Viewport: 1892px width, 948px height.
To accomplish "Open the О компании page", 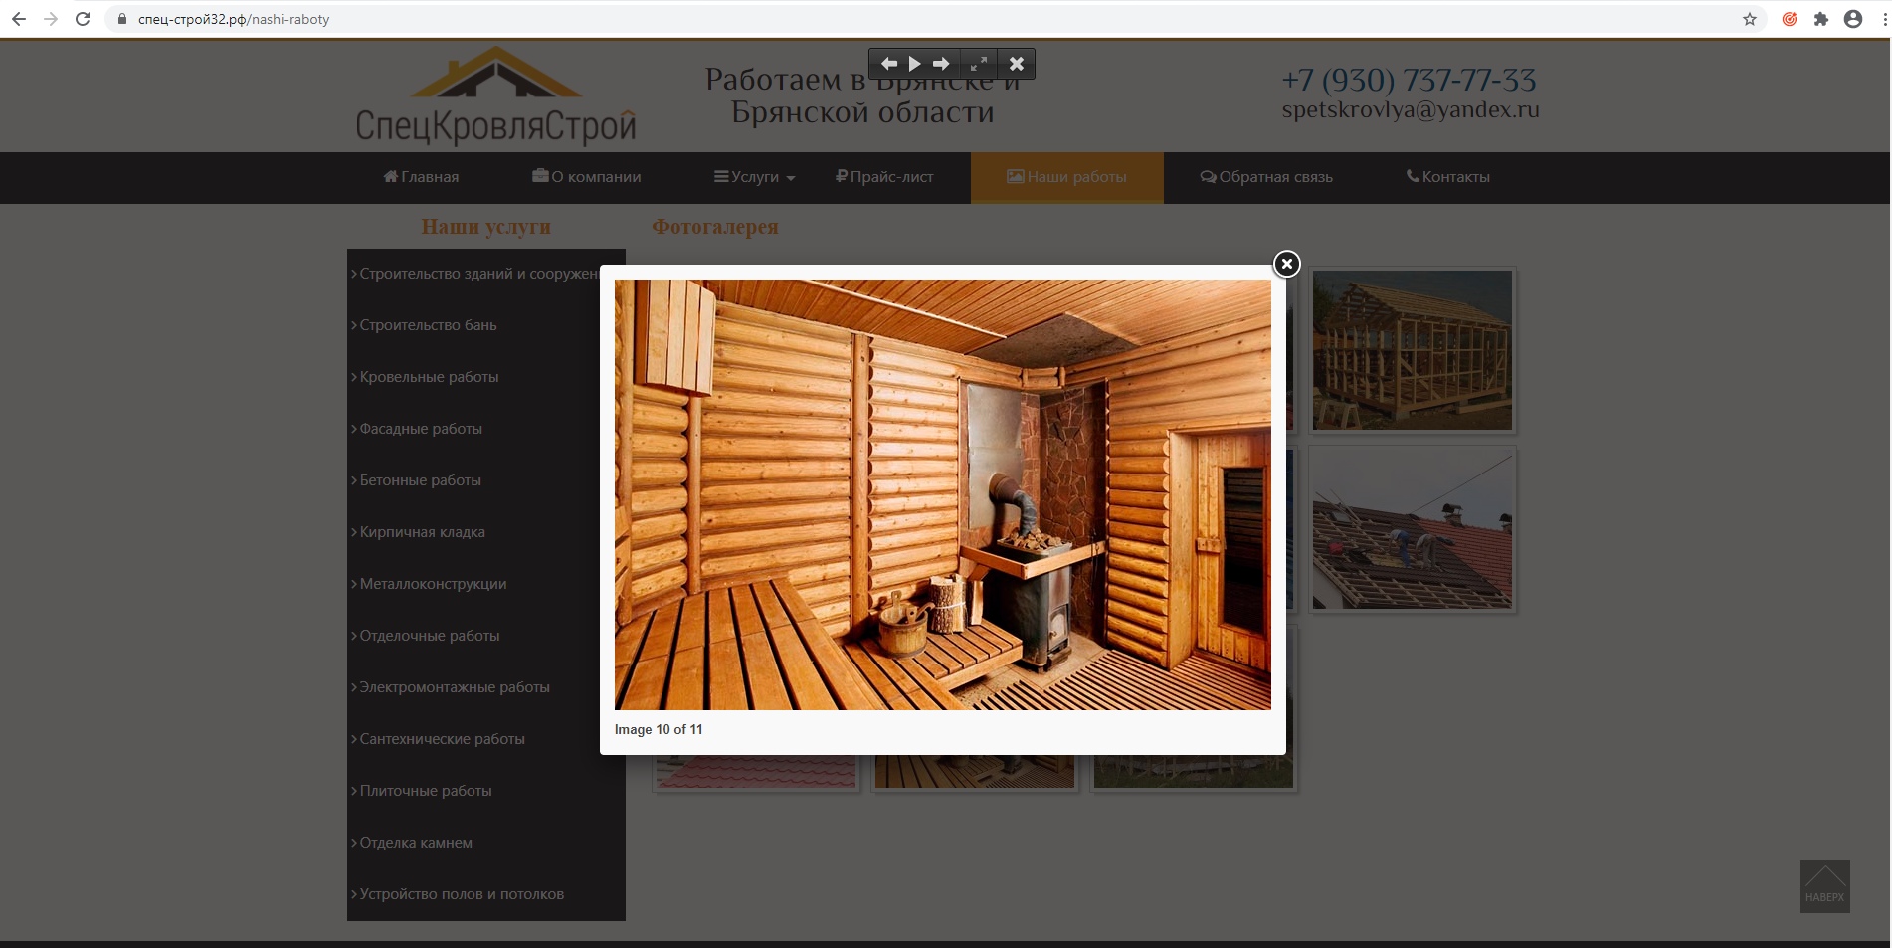I will [x=587, y=177].
